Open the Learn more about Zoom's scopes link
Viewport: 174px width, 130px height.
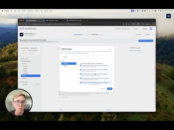coord(80,53)
